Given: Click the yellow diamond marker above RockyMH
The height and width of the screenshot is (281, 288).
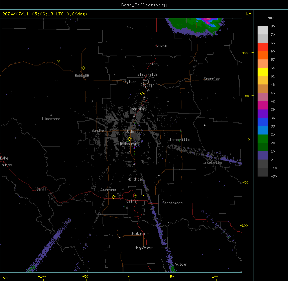Looking at the screenshot, I should 84,68.
